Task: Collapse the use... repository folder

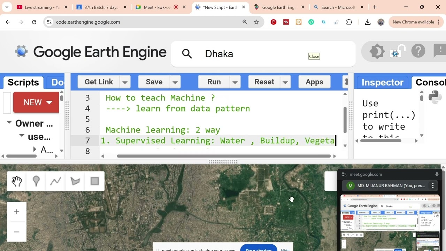Action: click(x=22, y=136)
